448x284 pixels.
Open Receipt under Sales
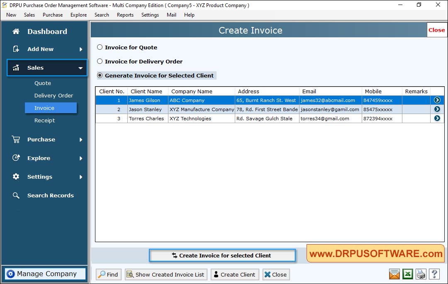pyautogui.click(x=44, y=121)
